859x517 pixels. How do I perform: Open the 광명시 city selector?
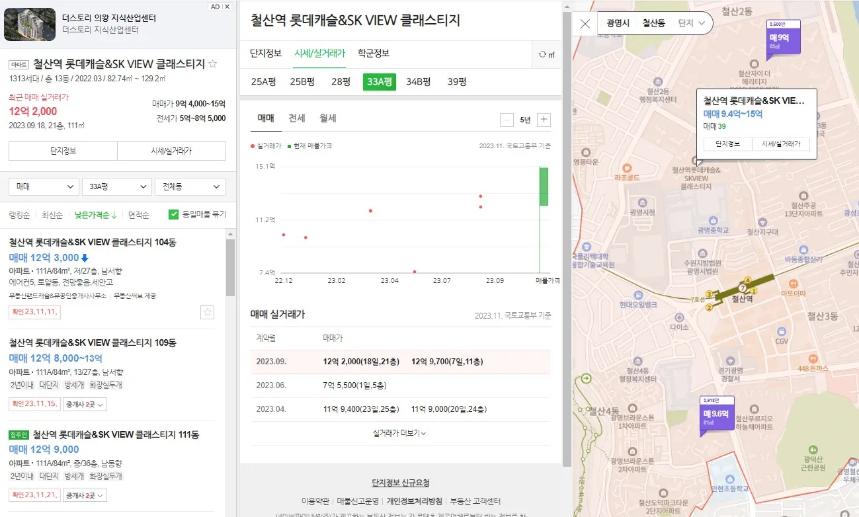pyautogui.click(x=618, y=24)
